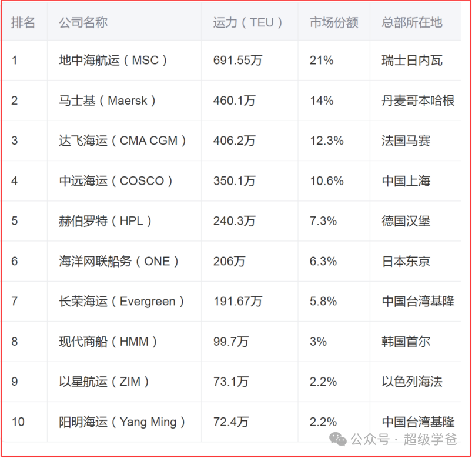This screenshot has width=472, height=458.
Task: Select the 达飞海运（CMA CGM） cell
Action: point(123,141)
